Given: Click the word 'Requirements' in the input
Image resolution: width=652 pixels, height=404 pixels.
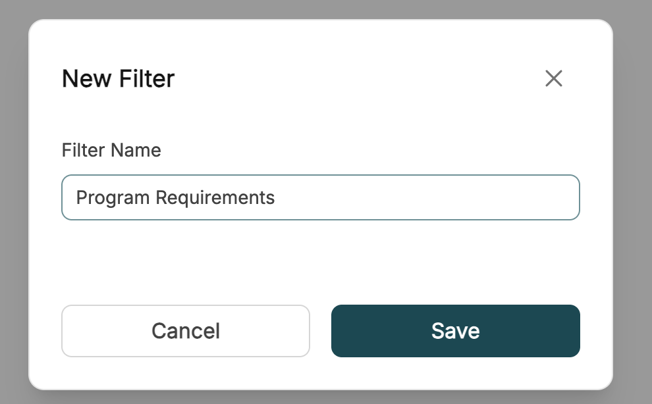Looking at the screenshot, I should pyautogui.click(x=215, y=198).
